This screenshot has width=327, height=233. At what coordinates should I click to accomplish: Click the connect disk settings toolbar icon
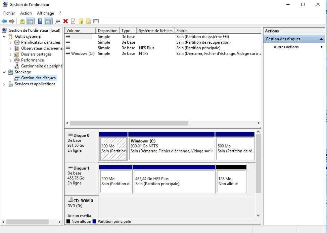coord(58,21)
